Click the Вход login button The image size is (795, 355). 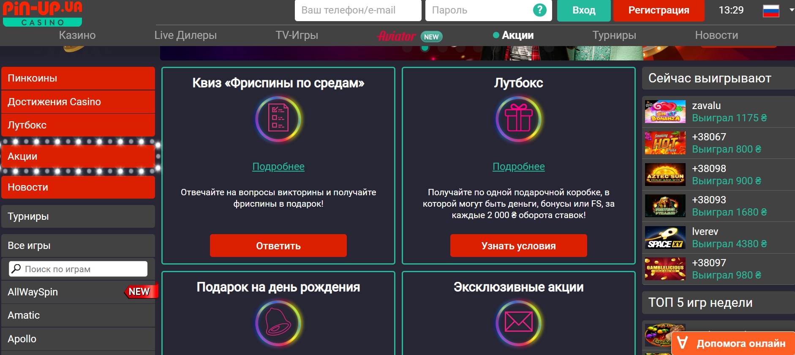(584, 10)
